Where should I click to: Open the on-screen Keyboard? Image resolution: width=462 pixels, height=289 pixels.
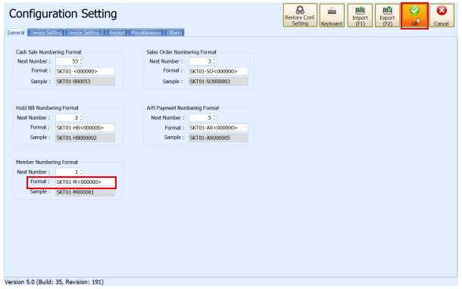(x=332, y=15)
